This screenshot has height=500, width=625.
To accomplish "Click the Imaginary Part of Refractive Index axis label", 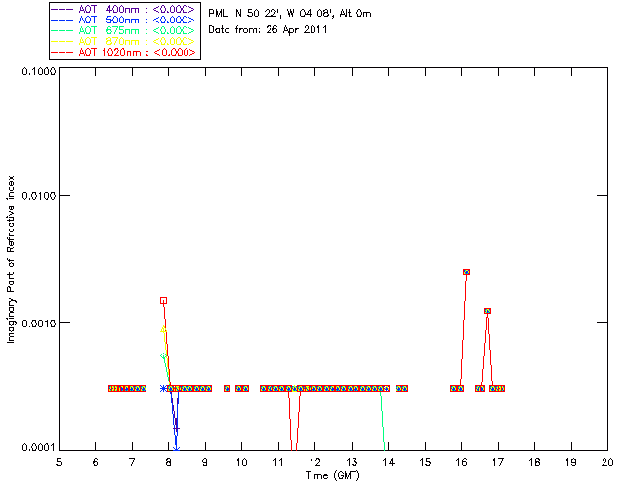I will click(x=11, y=259).
